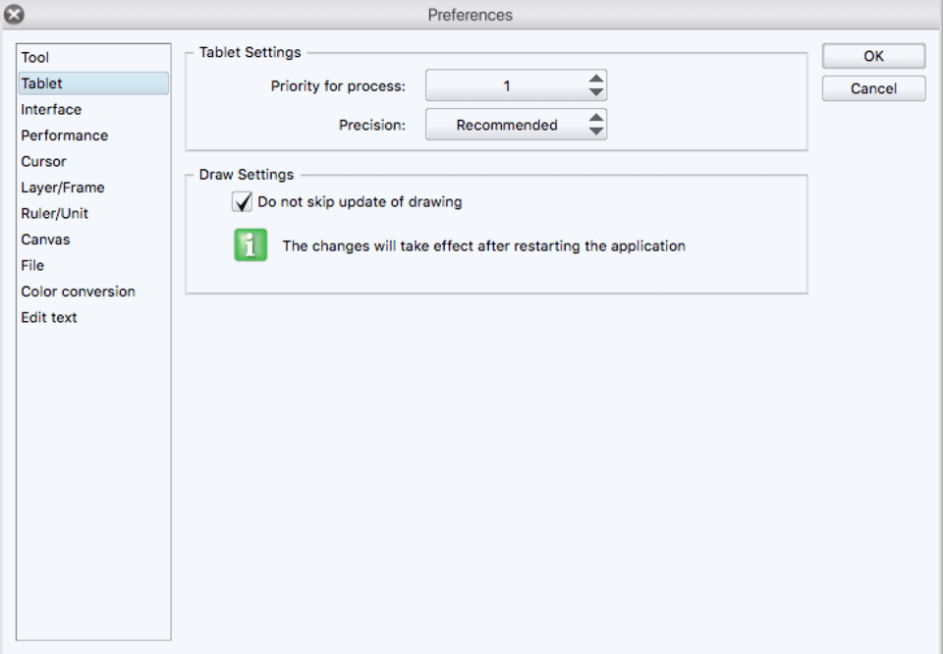943x654 pixels.
Task: Click the green info icon
Action: pyautogui.click(x=250, y=245)
